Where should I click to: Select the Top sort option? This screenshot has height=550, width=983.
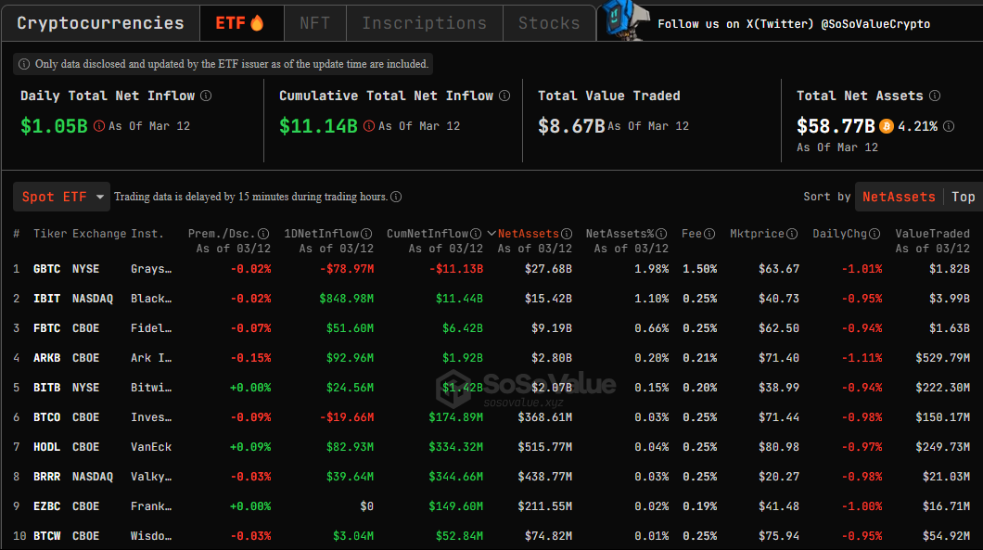coord(963,197)
